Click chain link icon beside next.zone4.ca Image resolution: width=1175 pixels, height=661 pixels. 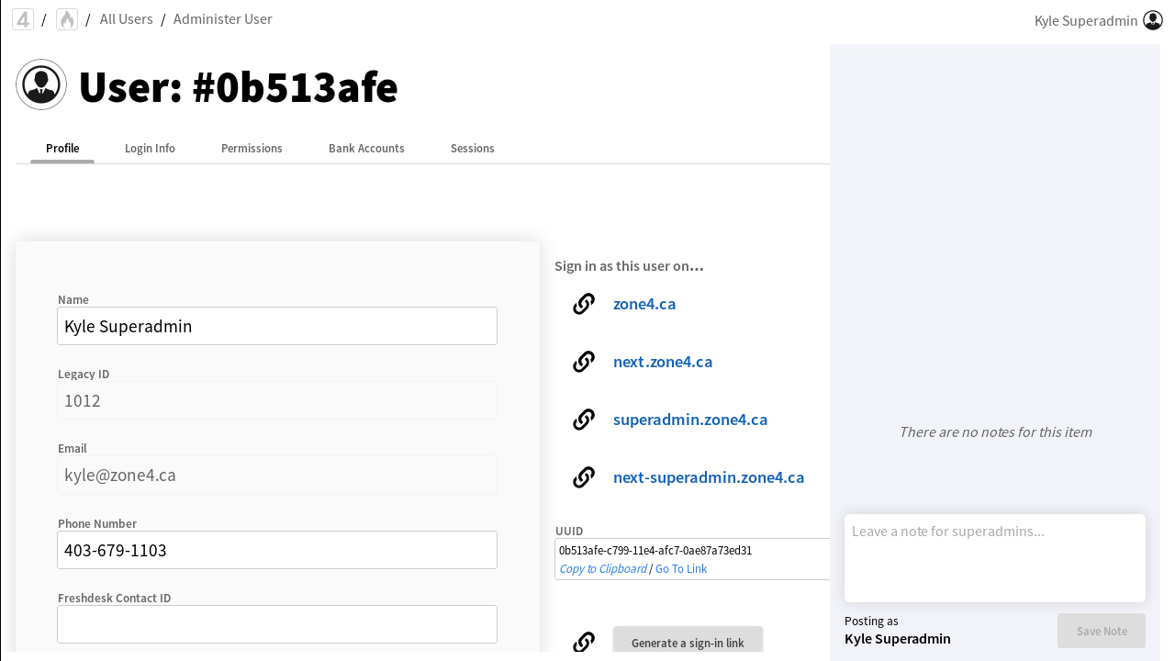[x=584, y=362]
